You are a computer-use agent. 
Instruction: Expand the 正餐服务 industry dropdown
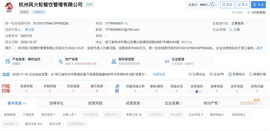tap(246, 23)
